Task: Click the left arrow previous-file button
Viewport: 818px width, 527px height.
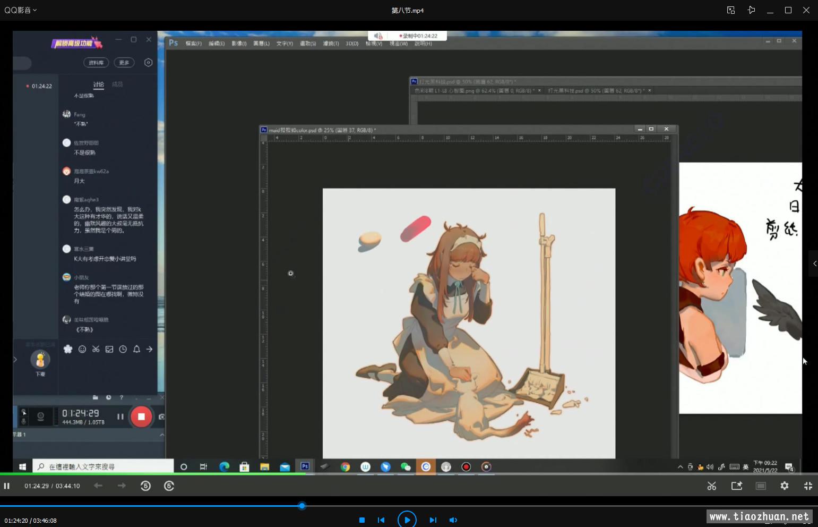Action: 98,486
